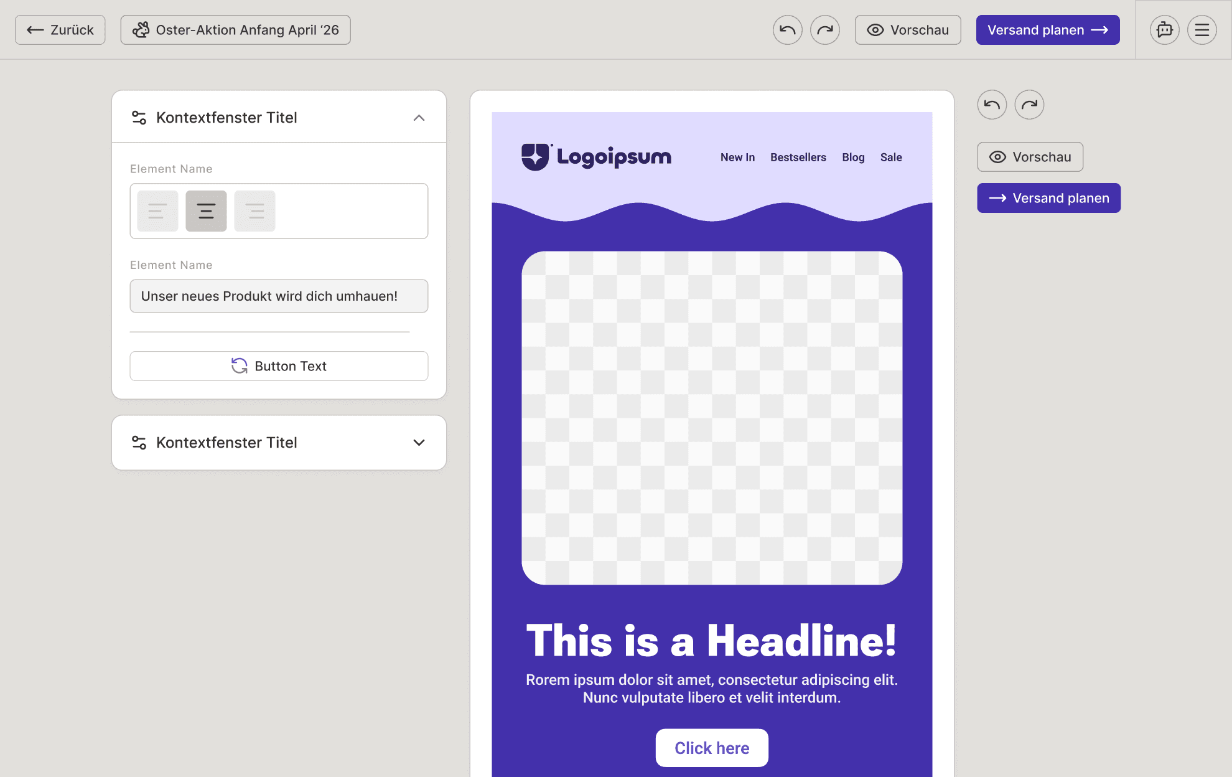Click the Sale nav item in email
The width and height of the screenshot is (1232, 777).
coord(890,158)
